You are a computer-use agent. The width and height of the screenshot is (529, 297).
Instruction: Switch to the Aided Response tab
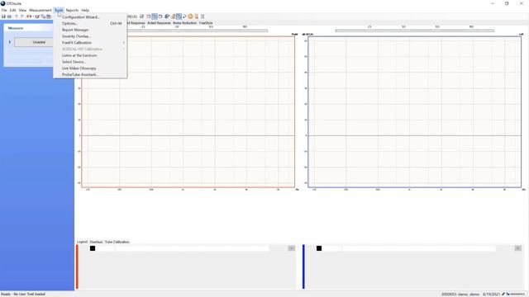coord(159,23)
